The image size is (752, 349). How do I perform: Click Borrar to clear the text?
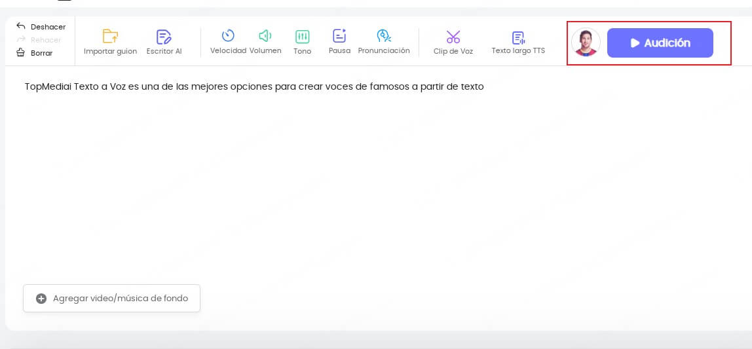(x=35, y=53)
